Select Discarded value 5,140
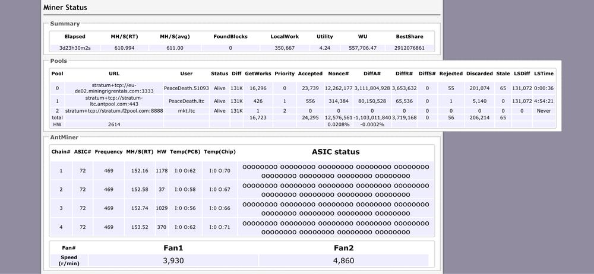Viewport: 594px width, 274px height. 479,101
